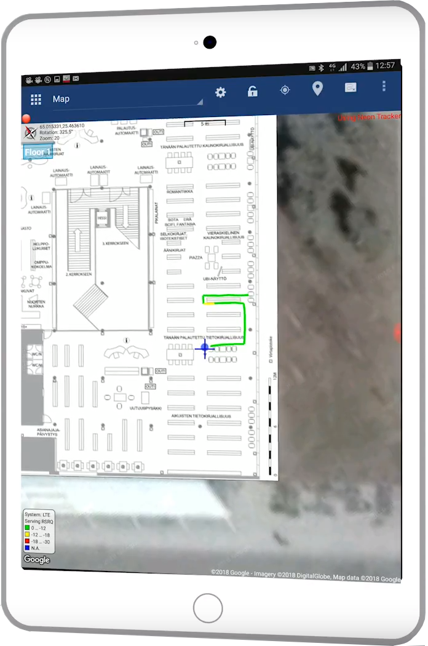Tap the compass rotation icon
This screenshot has height=646, width=428.
(30, 133)
